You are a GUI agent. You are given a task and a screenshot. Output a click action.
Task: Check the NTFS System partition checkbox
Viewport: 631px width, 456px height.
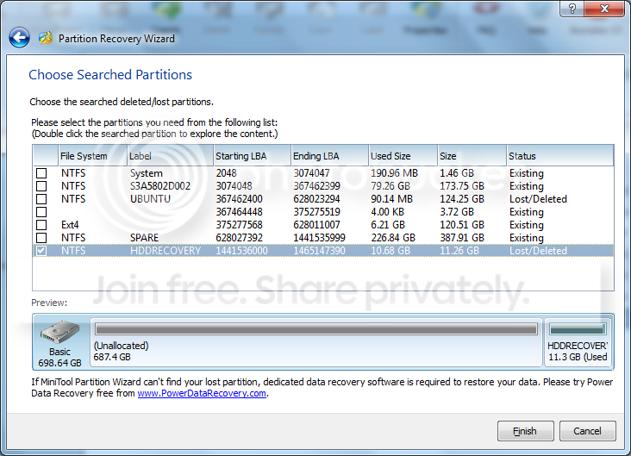click(x=41, y=173)
